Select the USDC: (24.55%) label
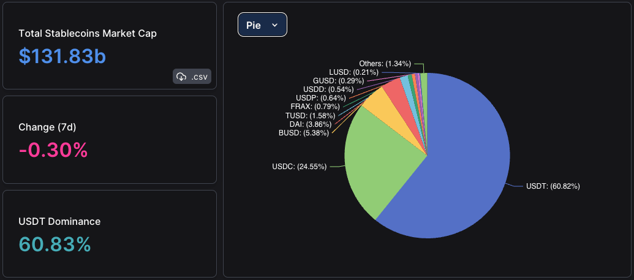The width and height of the screenshot is (634, 280). (299, 167)
